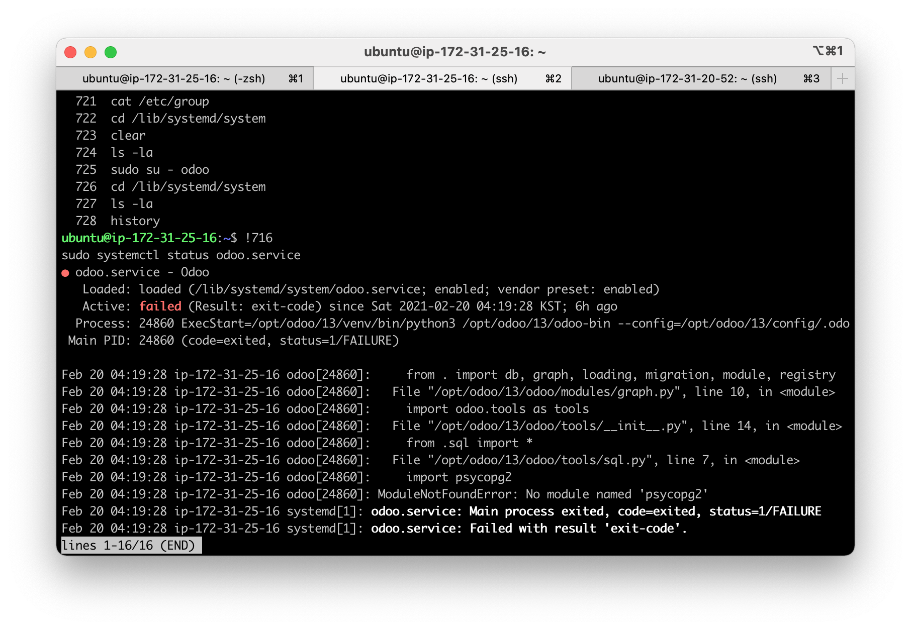Click the red 'failed' status word
The width and height of the screenshot is (911, 630).
click(x=160, y=306)
